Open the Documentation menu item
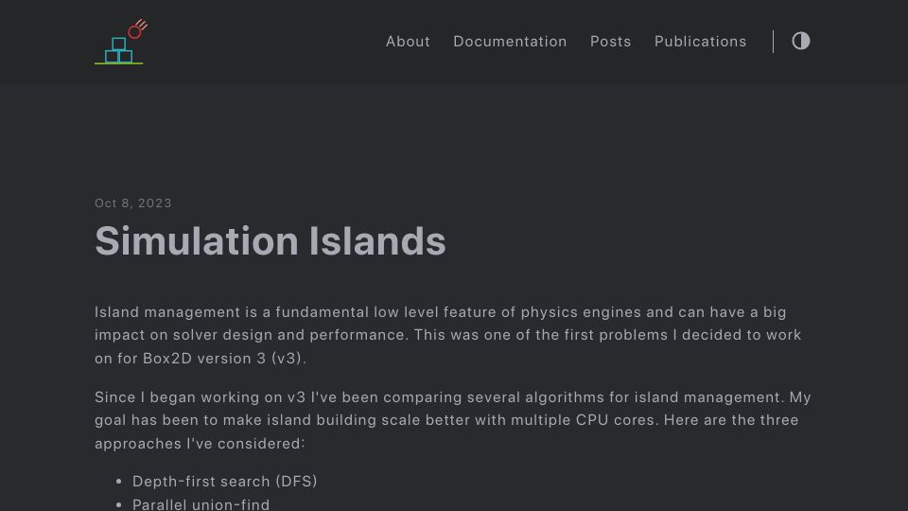Screen dimensions: 908x511 (x=510, y=42)
